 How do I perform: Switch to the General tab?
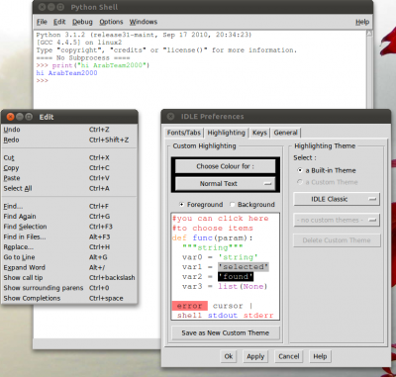click(285, 133)
